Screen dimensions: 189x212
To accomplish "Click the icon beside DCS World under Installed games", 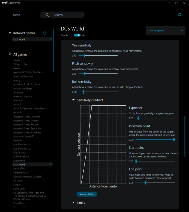I will (x=51, y=40).
